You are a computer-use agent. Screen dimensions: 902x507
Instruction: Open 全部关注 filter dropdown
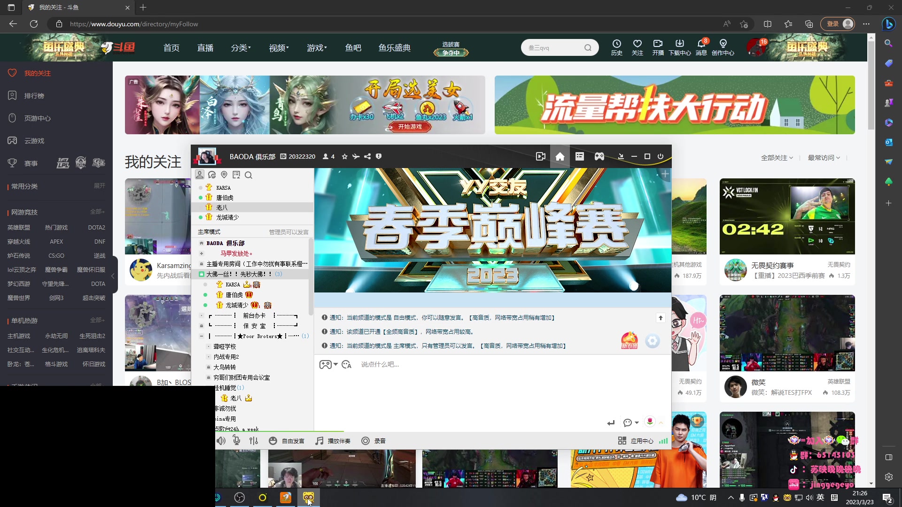coord(777,158)
